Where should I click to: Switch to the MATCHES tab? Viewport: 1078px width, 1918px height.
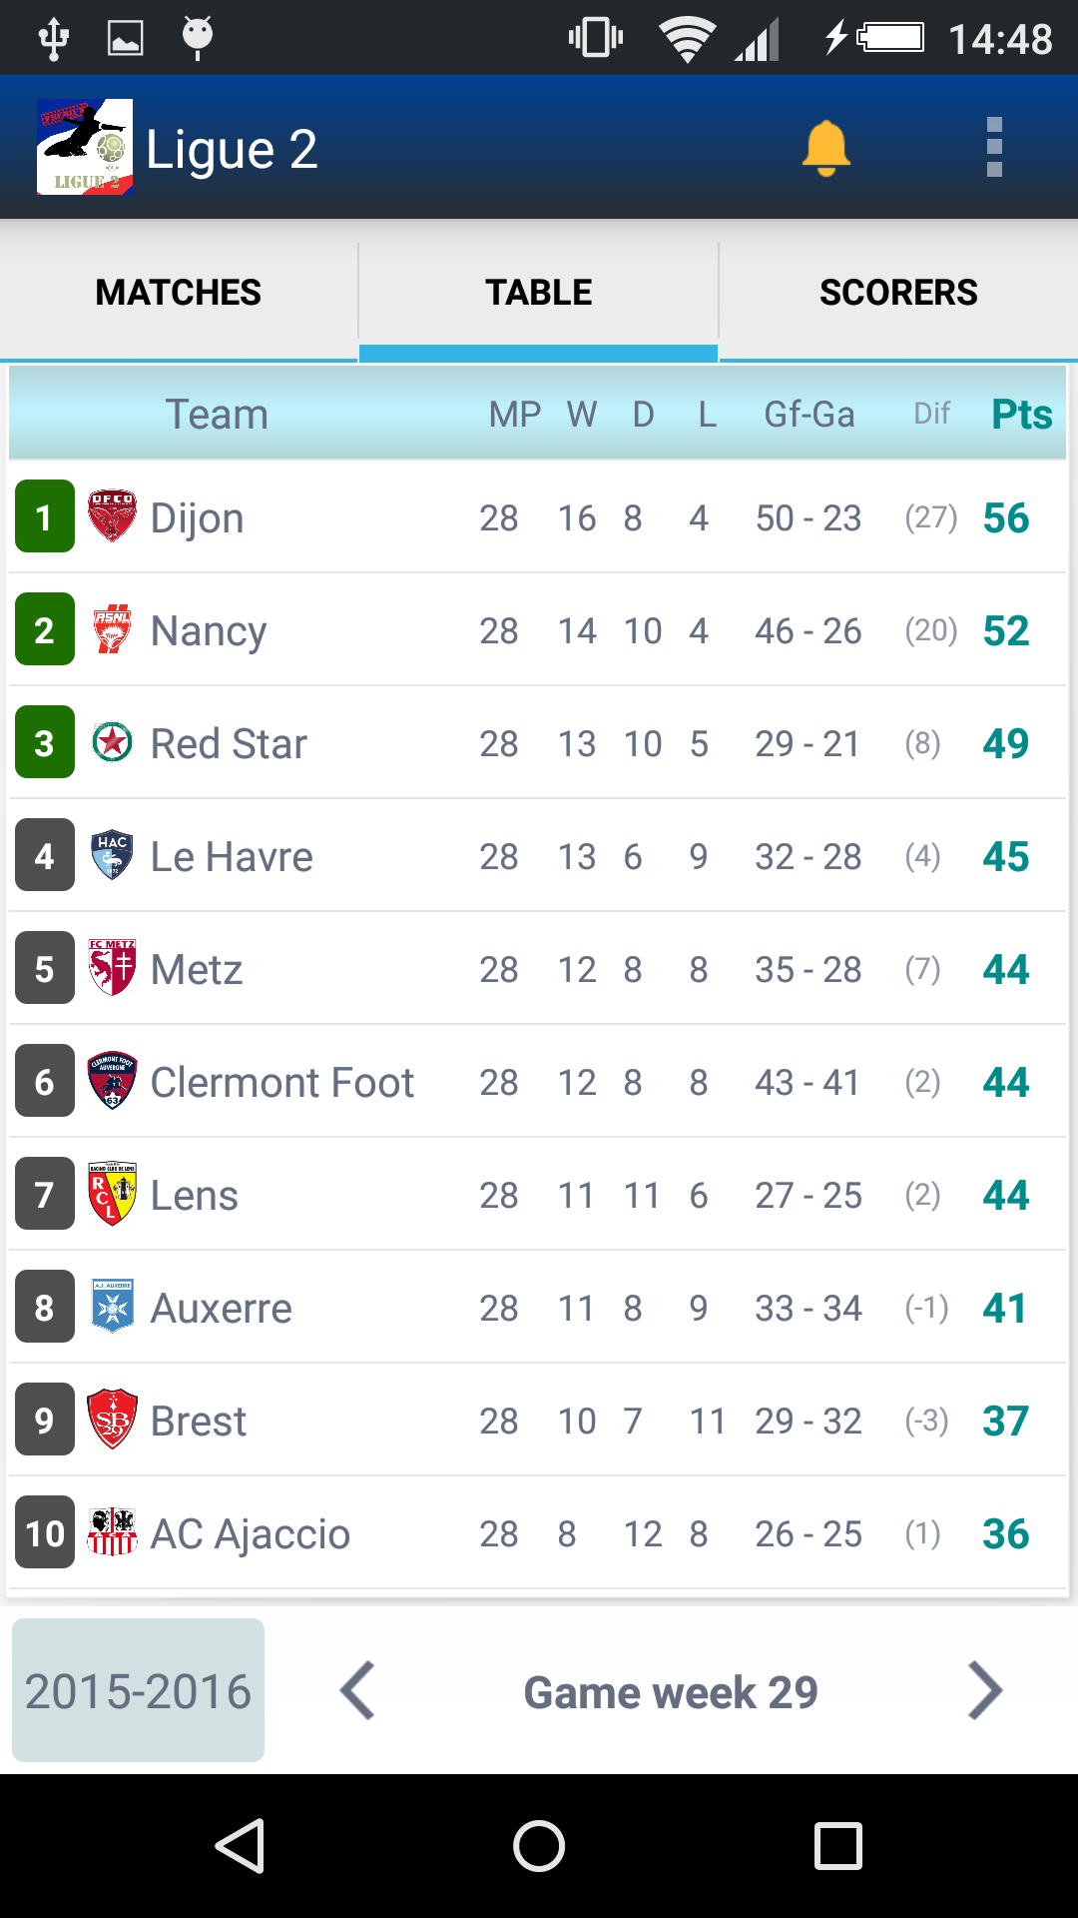coord(178,292)
